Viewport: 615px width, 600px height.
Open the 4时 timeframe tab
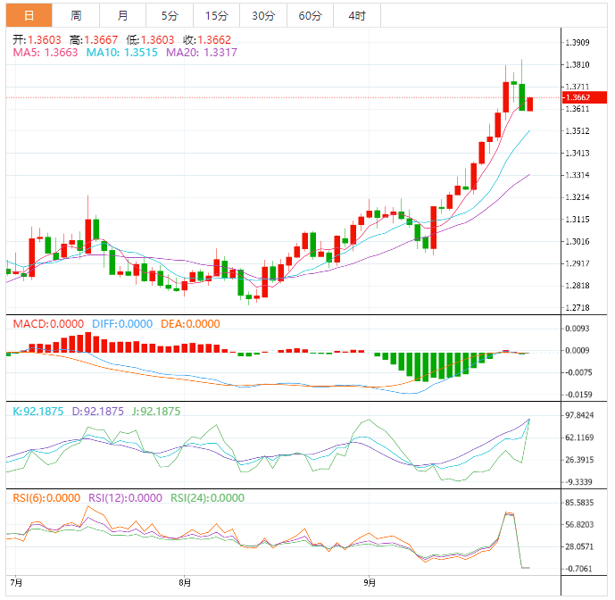coord(357,16)
